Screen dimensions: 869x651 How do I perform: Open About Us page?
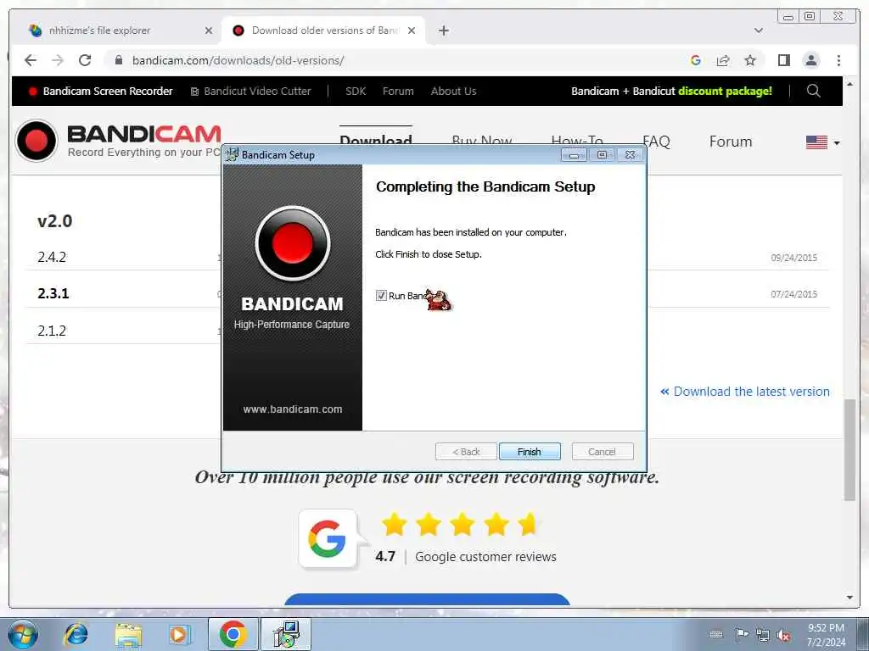(x=453, y=92)
